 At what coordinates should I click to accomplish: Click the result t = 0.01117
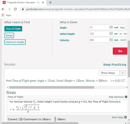119,81
